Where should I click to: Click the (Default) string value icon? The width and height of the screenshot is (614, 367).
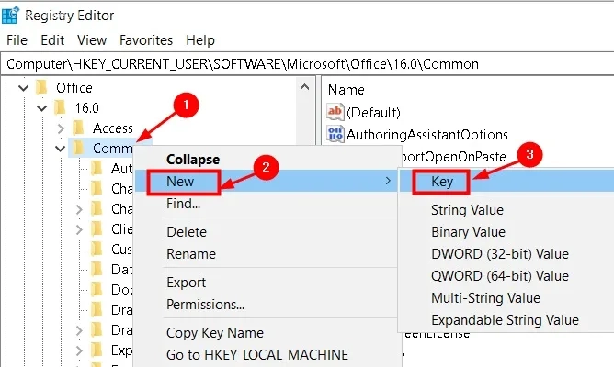tap(335, 113)
